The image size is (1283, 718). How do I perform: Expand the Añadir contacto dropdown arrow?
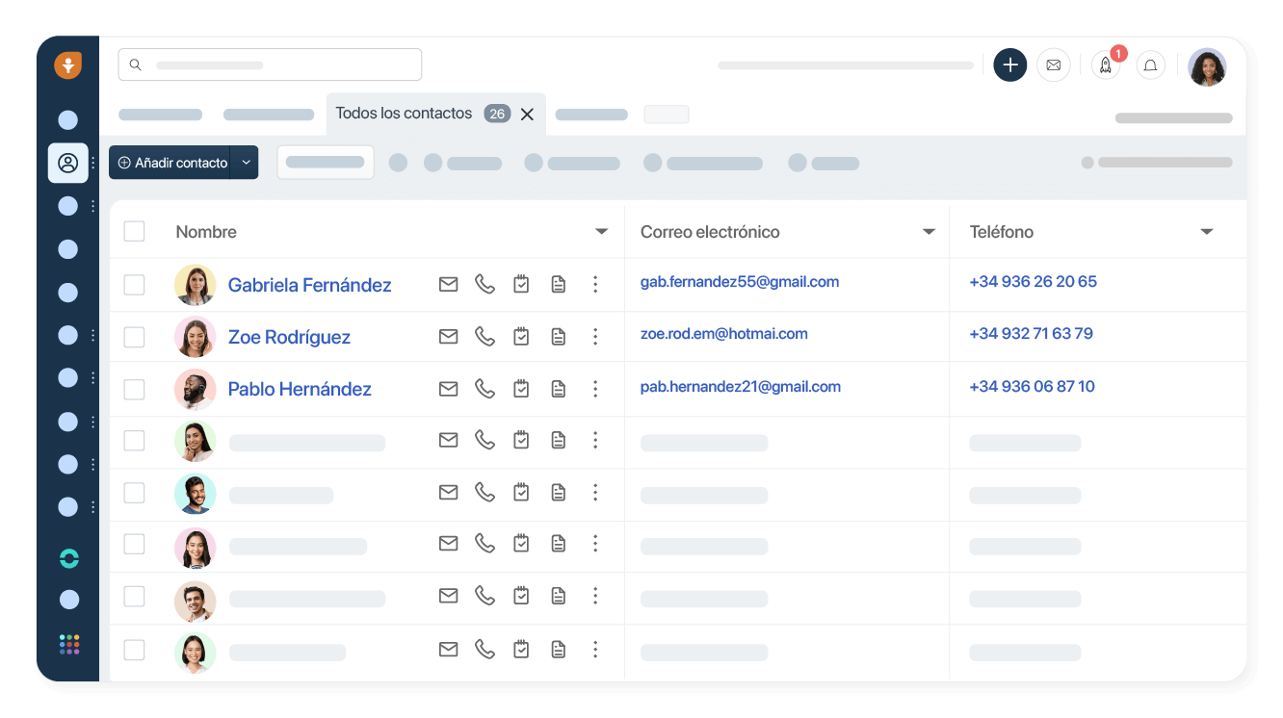tap(247, 163)
